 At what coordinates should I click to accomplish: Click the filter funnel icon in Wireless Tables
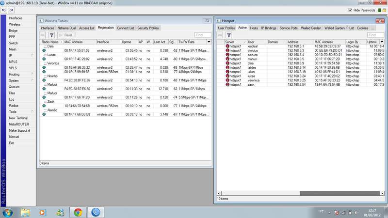click(x=51, y=35)
